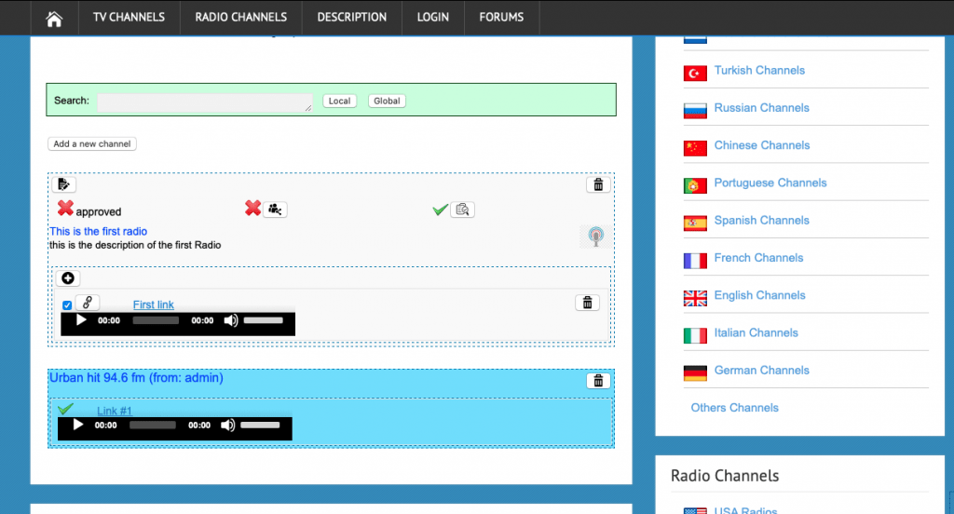Click the users group icon button
The height and width of the screenshot is (514, 954).
click(x=275, y=210)
